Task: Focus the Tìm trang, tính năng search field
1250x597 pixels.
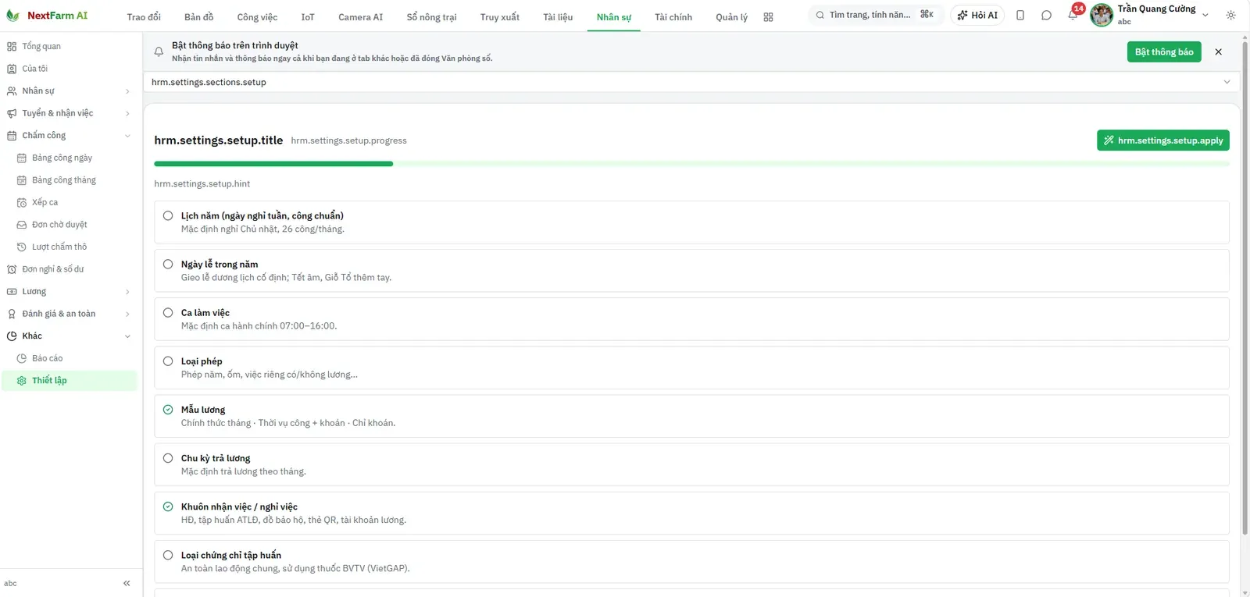Action: tap(876, 15)
